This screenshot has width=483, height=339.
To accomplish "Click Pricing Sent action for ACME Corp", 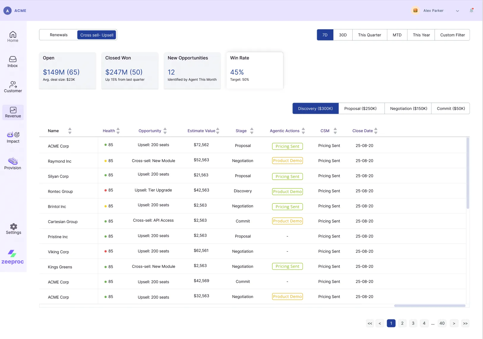I will 287,146.
